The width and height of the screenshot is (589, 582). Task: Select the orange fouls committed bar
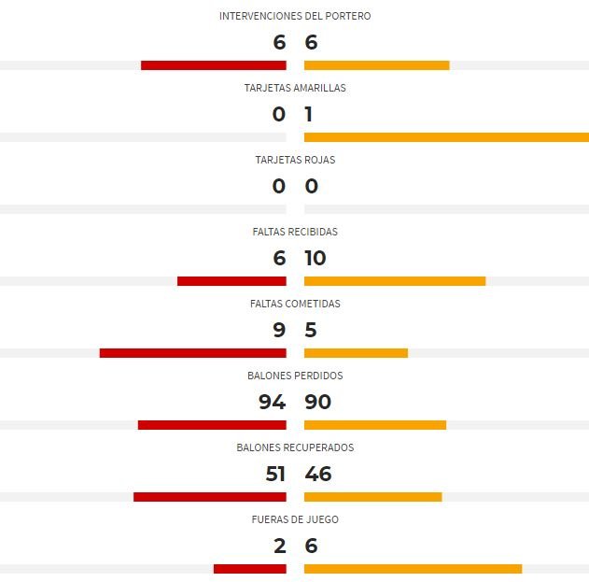(x=356, y=353)
